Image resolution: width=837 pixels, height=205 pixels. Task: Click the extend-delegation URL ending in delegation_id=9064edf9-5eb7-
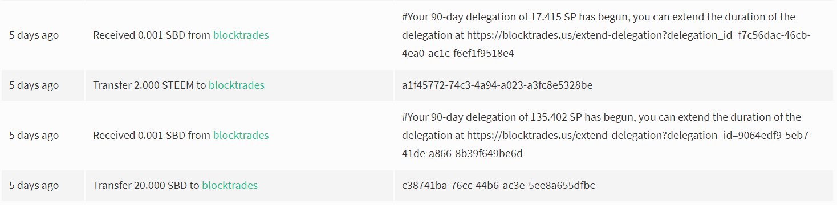(x=640, y=136)
